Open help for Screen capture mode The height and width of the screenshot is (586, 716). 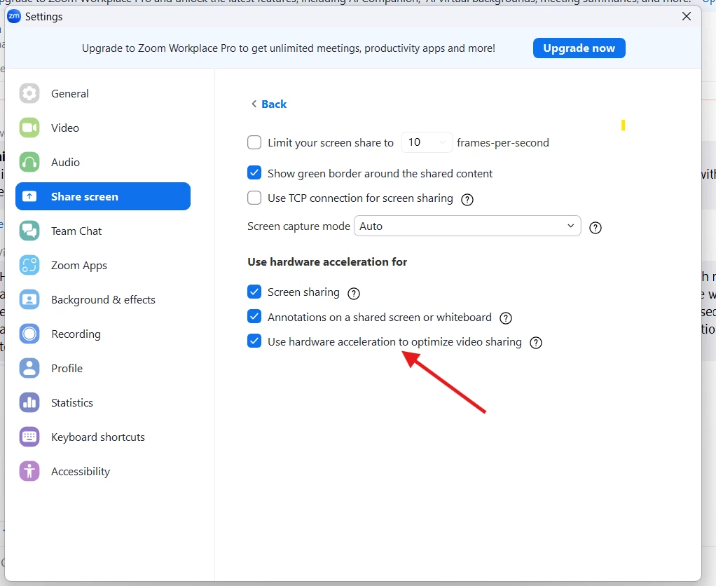click(x=595, y=227)
